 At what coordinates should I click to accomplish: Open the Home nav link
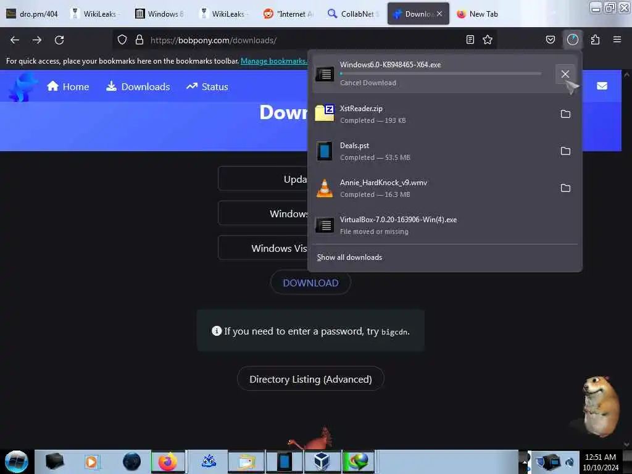pos(68,86)
